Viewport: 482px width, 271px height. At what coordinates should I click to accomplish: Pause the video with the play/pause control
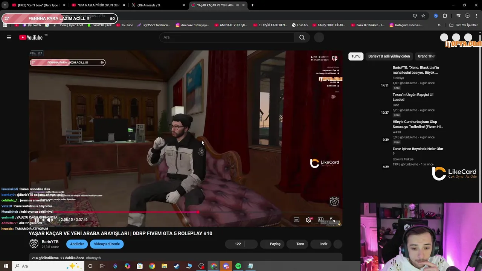pos(37,220)
